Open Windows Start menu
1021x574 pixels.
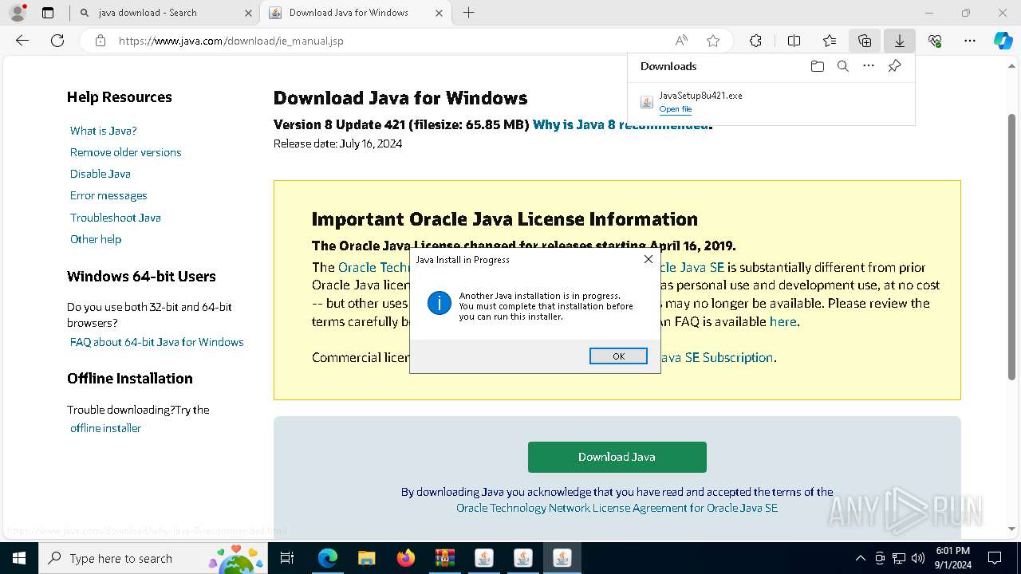pyautogui.click(x=18, y=558)
